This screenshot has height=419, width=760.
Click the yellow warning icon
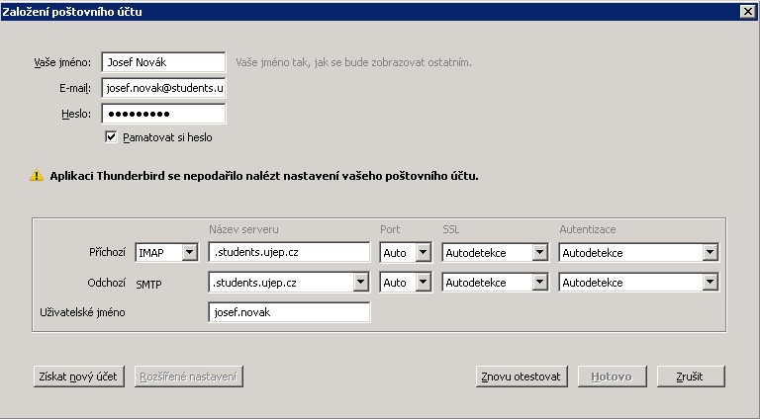click(x=37, y=176)
